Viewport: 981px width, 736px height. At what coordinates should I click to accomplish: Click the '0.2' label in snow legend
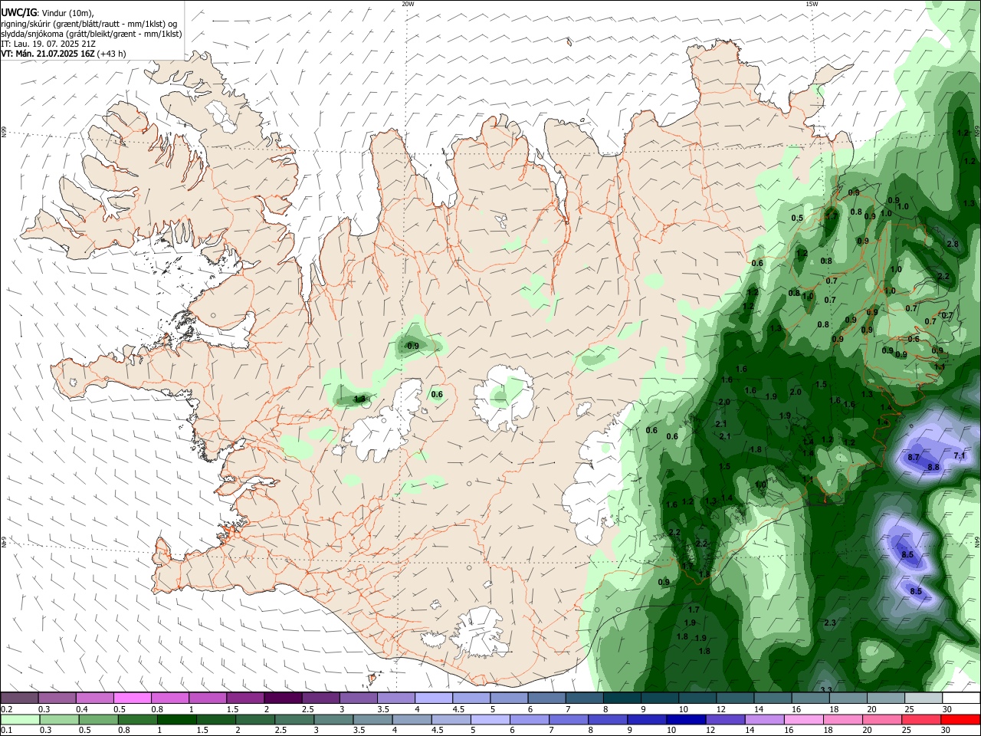click(6, 709)
